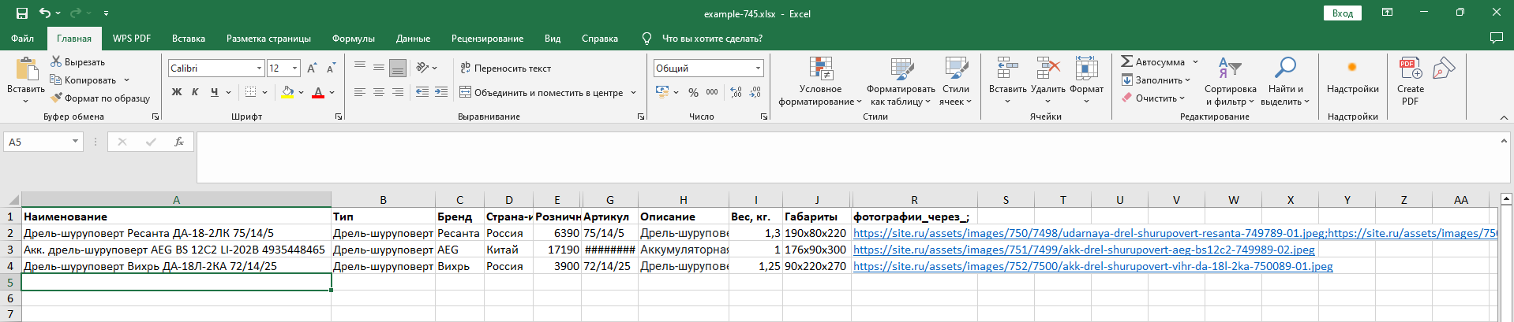This screenshot has width=1514, height=322.
Task: Apply percent style format
Action: coord(693,92)
